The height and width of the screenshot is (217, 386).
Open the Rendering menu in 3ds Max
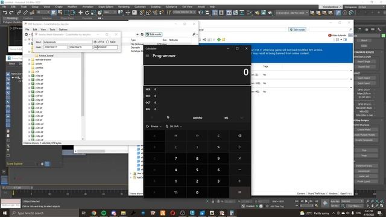[x=124, y=7]
